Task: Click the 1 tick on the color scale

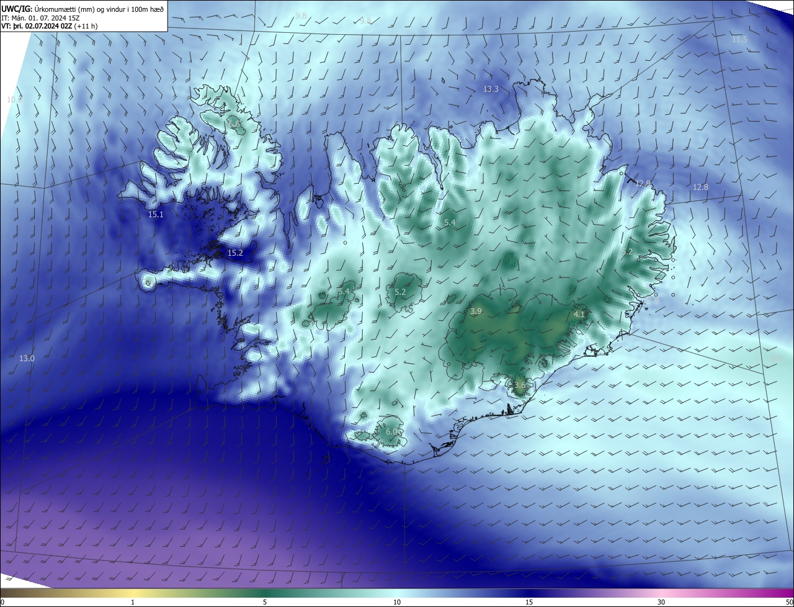Action: (133, 603)
